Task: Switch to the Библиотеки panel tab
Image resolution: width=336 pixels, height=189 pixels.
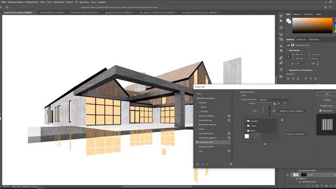Action: 314,39
